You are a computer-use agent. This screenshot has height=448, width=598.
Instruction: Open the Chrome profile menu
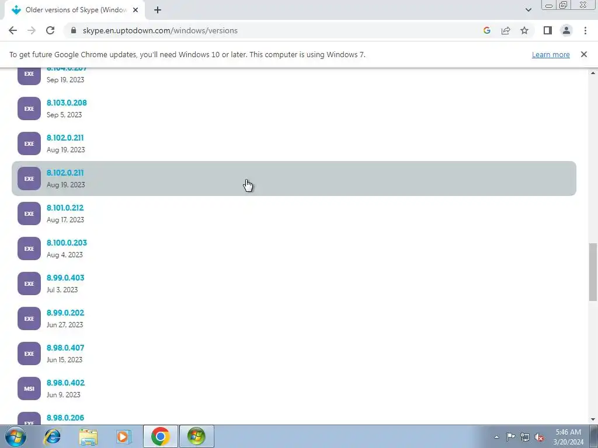[x=566, y=30]
